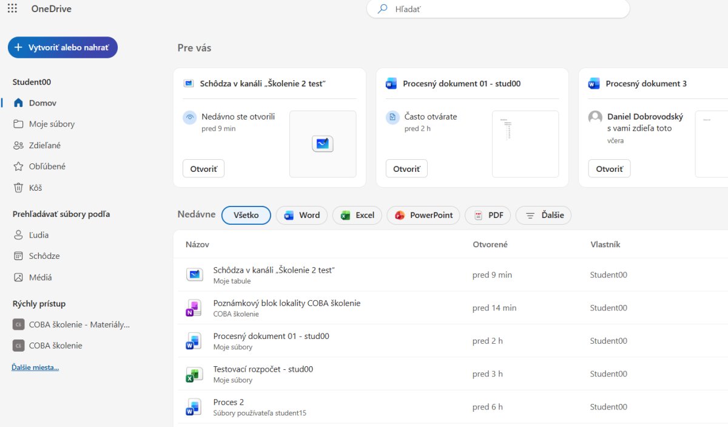This screenshot has width=728, height=427.
Task: Click the OneDrive title link
Action: pos(52,9)
